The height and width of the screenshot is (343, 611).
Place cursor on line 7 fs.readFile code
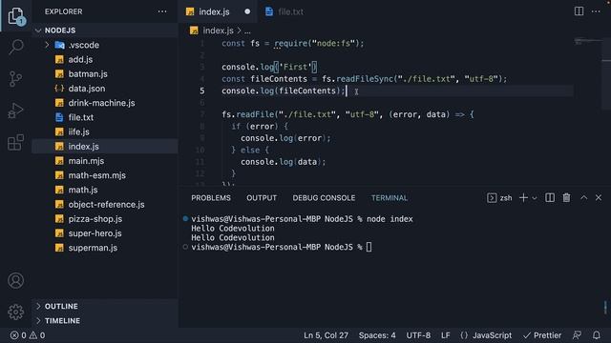coord(348,114)
